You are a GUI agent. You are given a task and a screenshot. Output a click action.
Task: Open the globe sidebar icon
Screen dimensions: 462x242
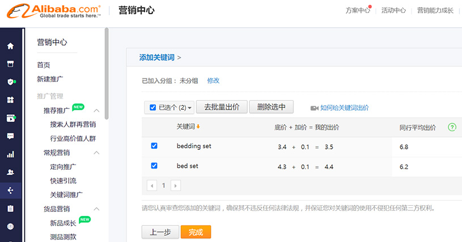(10, 226)
